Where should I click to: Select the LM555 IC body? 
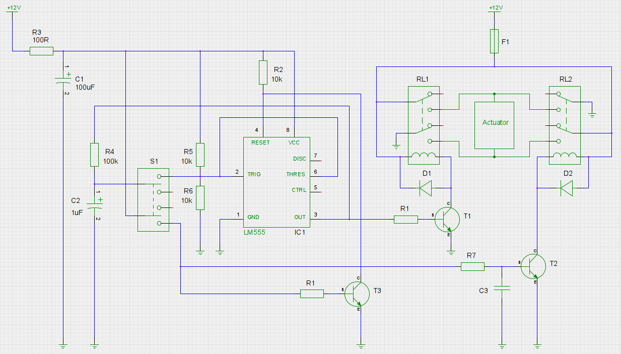pos(277,182)
